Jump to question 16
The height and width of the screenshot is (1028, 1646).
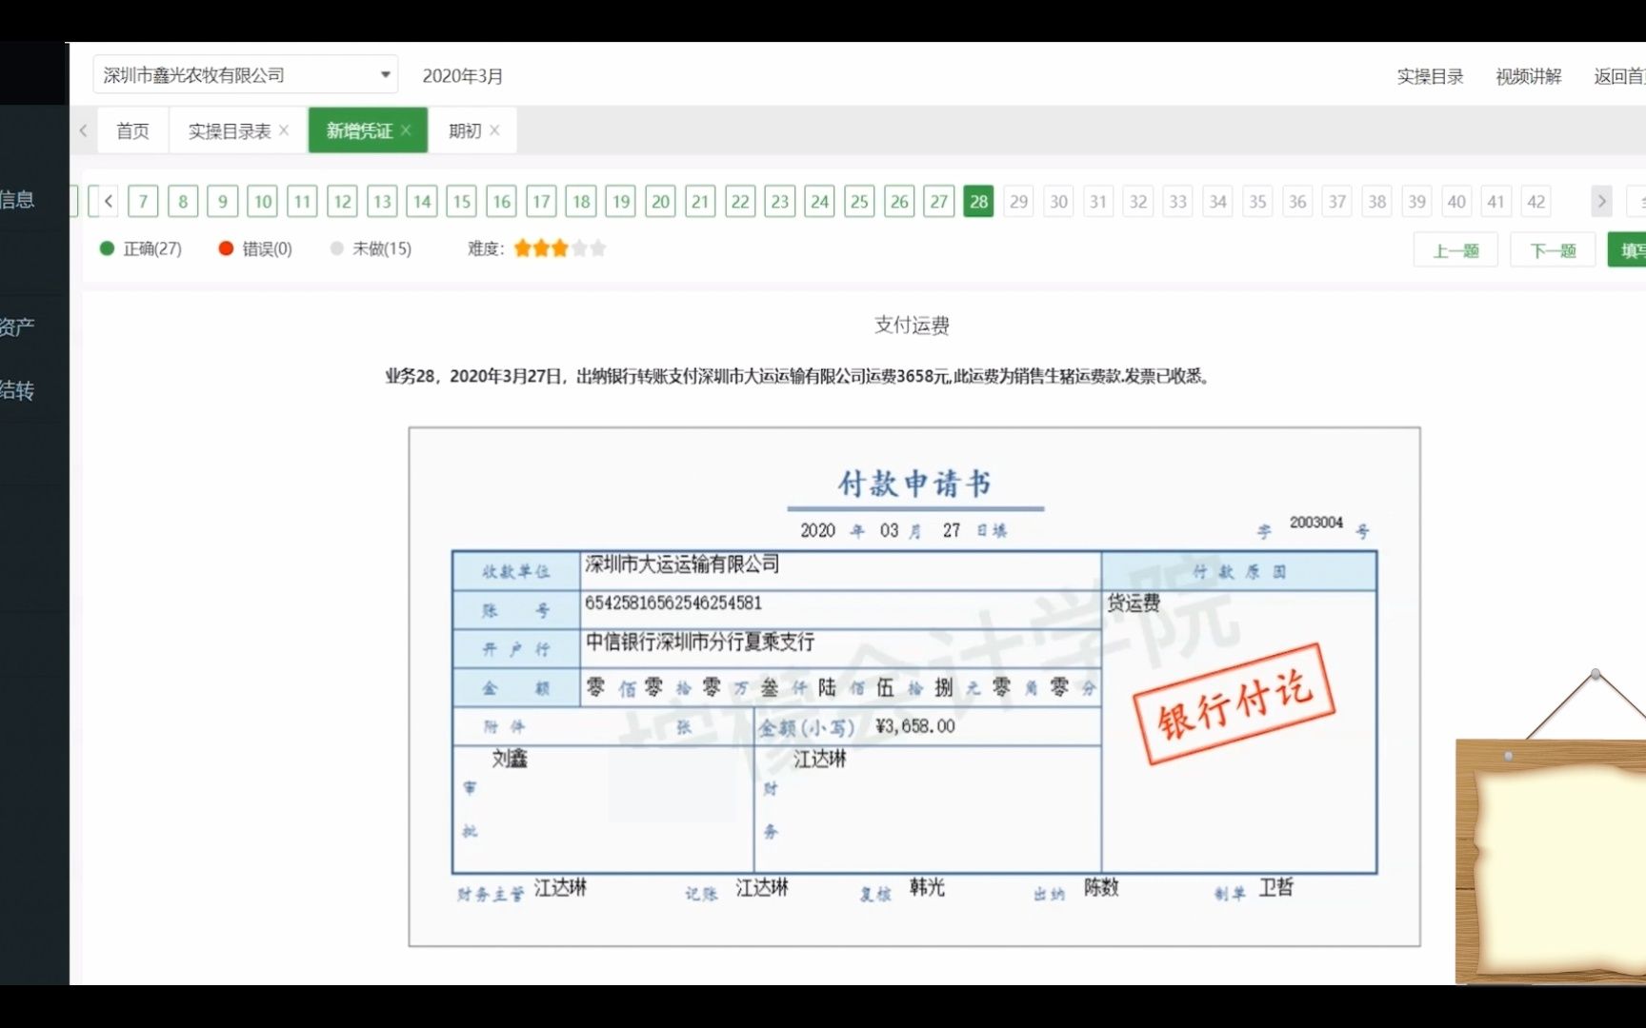501,201
